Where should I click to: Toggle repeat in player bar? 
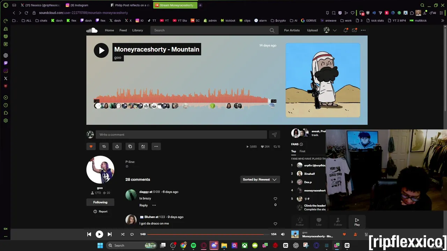(132, 234)
